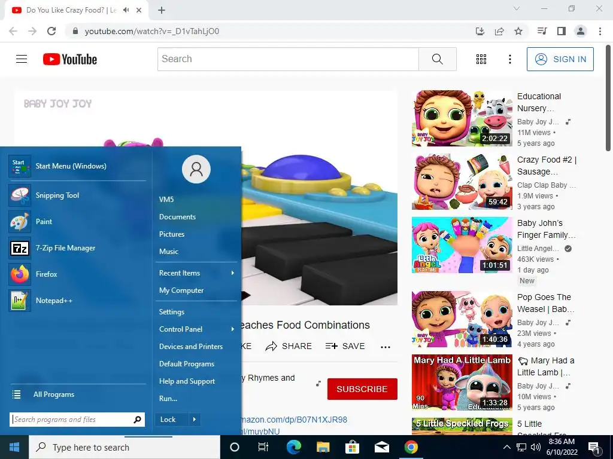Viewport: 613px width, 459px height.
Task: Open YouTube settings three-dot menu
Action: (x=510, y=59)
